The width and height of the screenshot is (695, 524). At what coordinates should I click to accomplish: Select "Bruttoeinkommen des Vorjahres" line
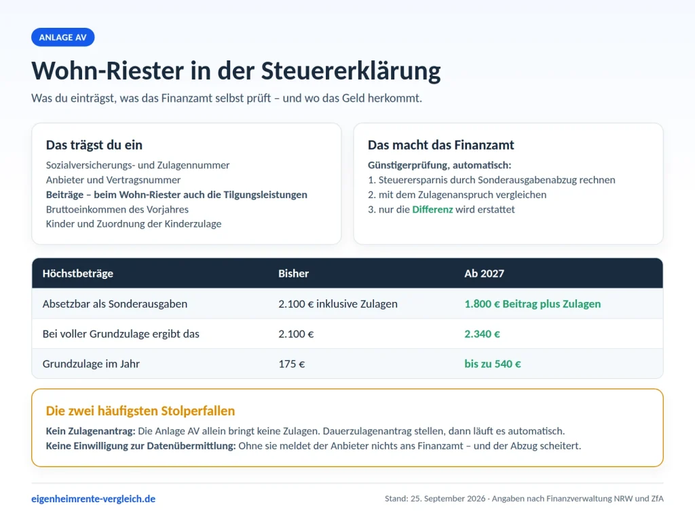117,209
